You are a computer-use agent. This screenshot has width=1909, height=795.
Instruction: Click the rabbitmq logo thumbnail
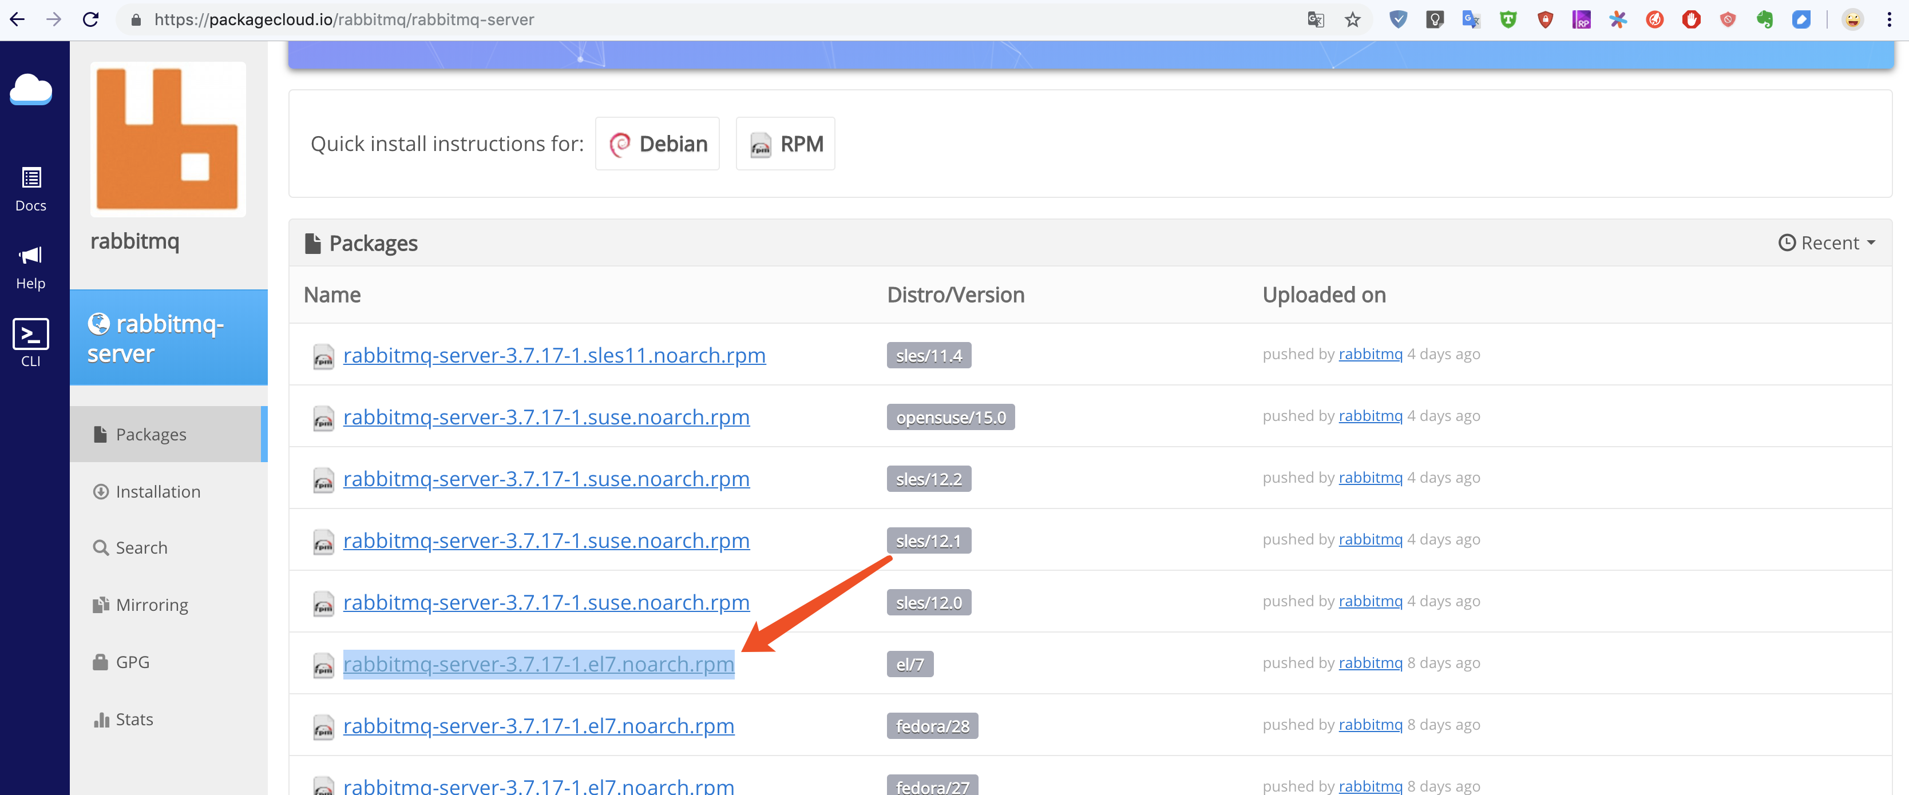(x=168, y=140)
